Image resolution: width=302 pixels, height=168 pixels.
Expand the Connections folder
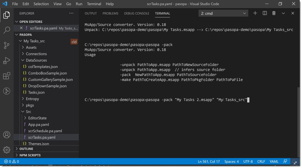tap(23, 54)
